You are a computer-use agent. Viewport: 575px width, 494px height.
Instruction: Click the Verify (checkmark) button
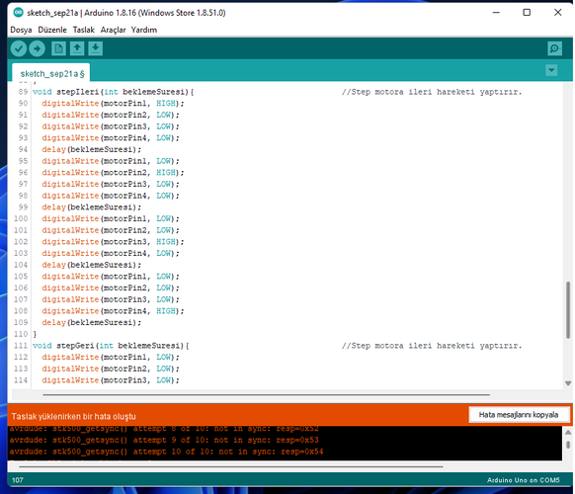click(x=19, y=48)
